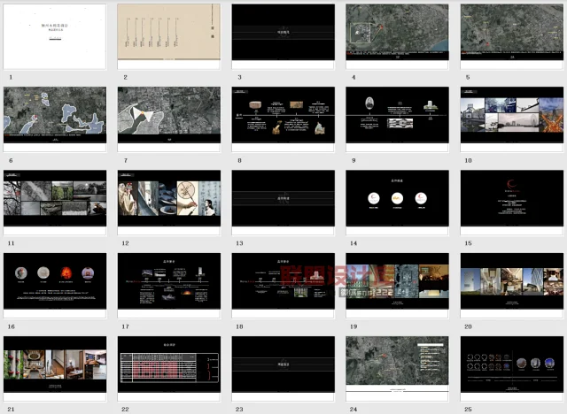This screenshot has height=414, width=567.
Task: Choose slide 5 aerial map thumbnail
Action: (x=511, y=33)
